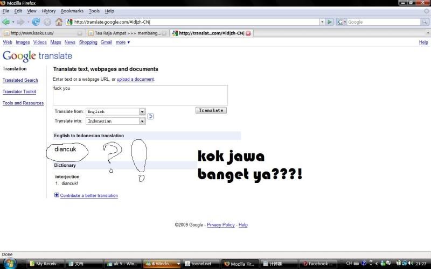431x269 pixels.
Task: Switch to the kaskus.us tab
Action: pyautogui.click(x=43, y=33)
